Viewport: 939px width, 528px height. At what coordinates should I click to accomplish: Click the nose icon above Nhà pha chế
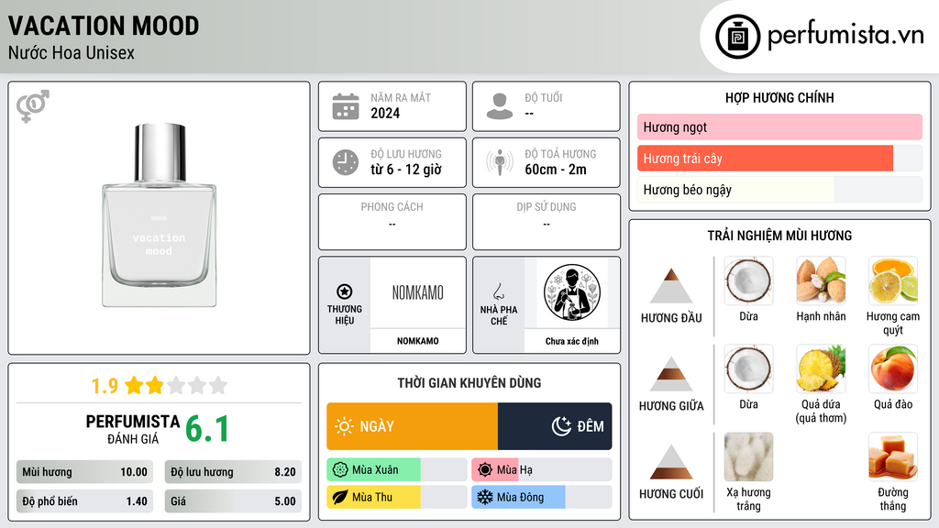click(498, 291)
